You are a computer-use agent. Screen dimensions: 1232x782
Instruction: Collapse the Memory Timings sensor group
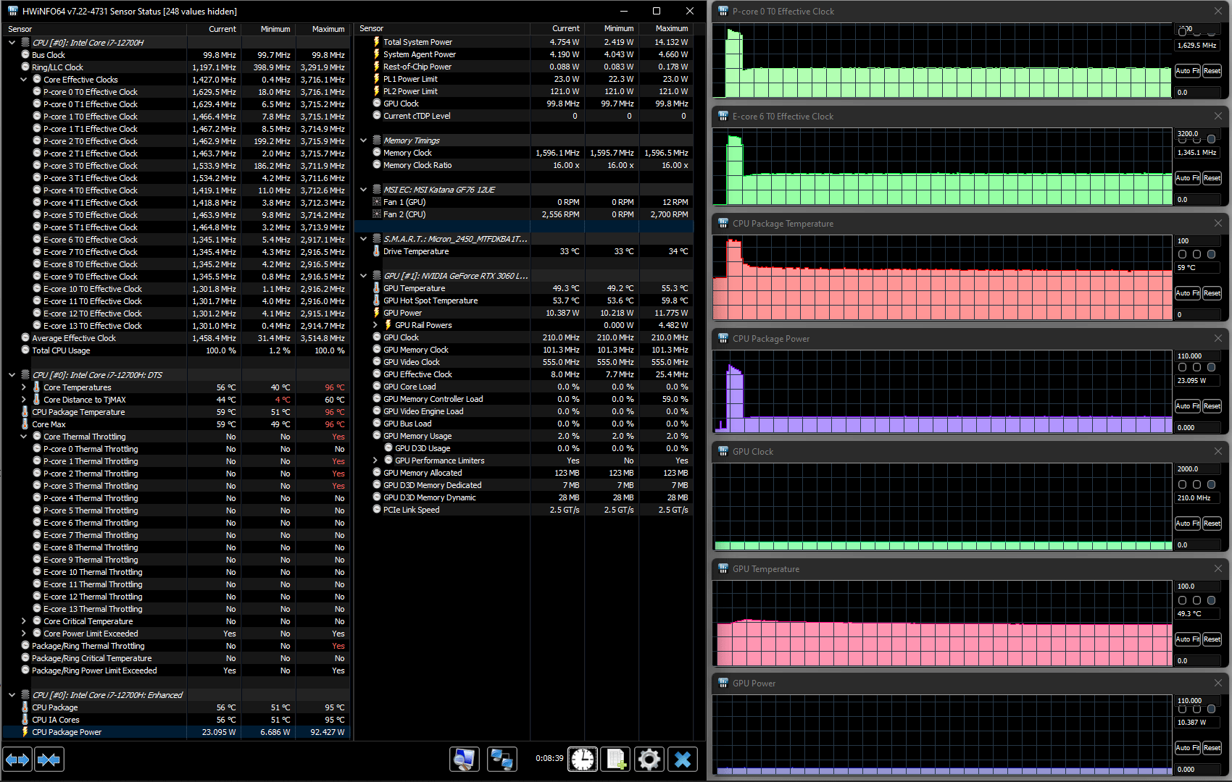364,140
